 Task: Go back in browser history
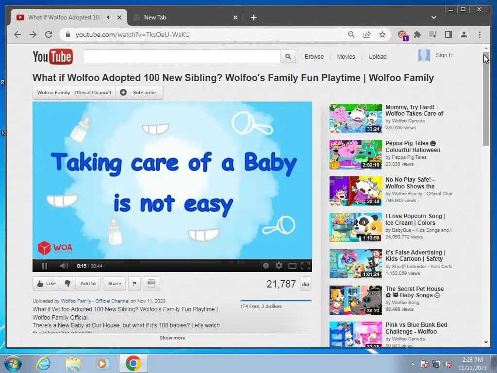coord(17,34)
